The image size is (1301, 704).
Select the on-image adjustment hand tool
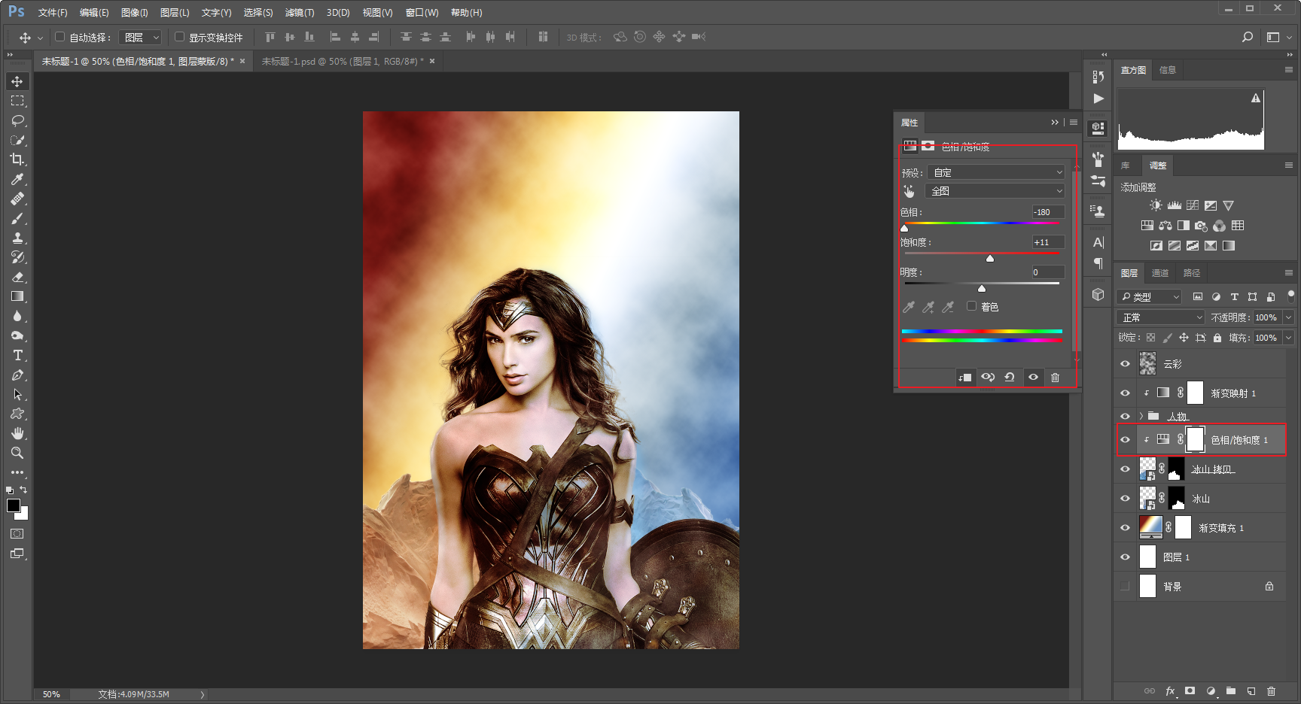click(909, 191)
